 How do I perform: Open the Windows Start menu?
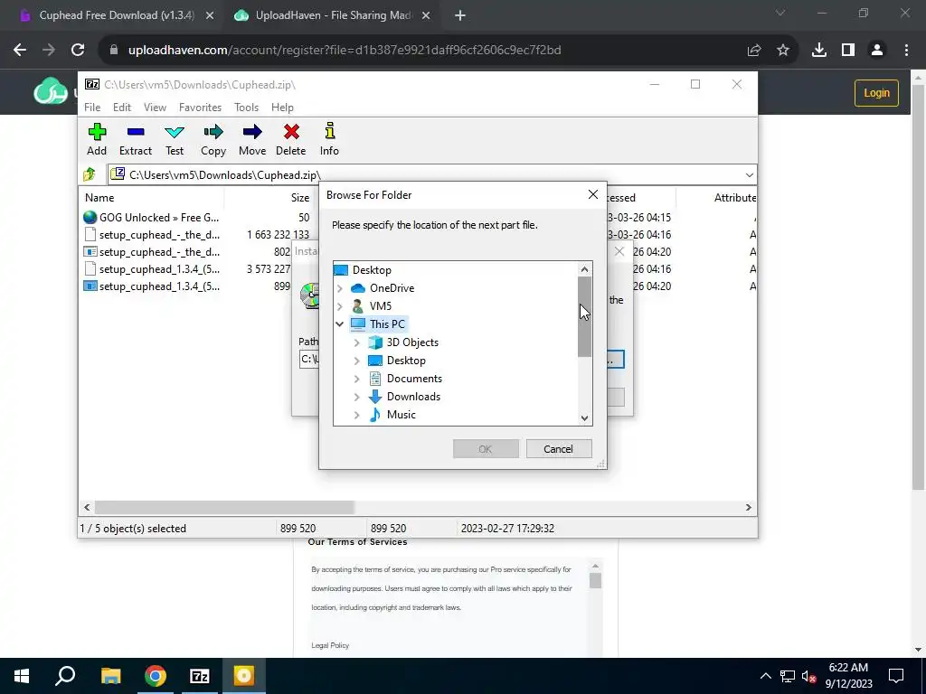(x=22, y=676)
